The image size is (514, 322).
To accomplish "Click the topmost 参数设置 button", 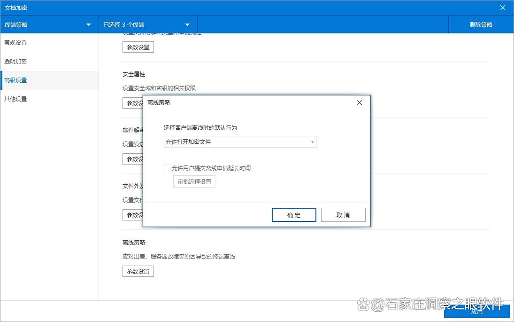I will pos(138,47).
